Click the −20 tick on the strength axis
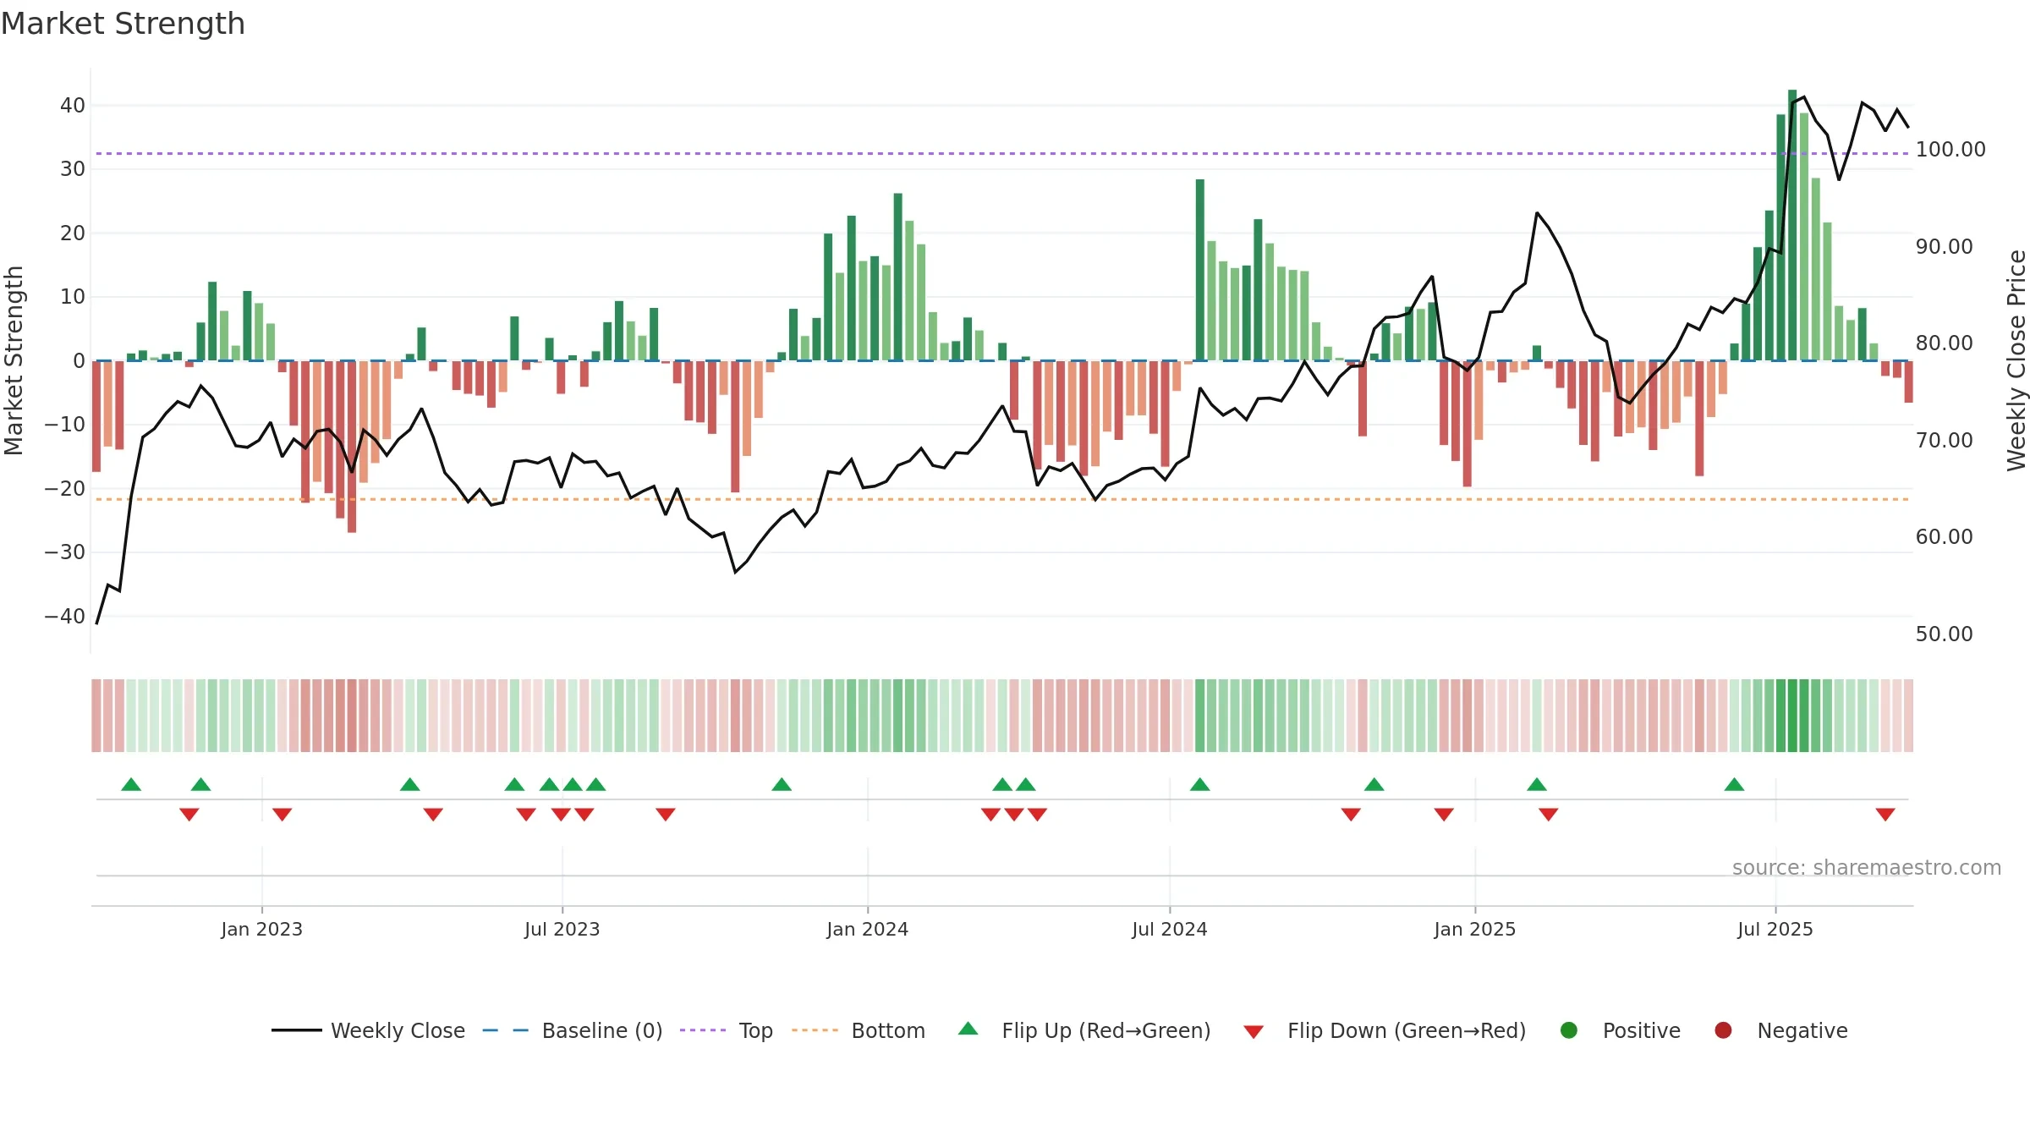Viewport: 2030px width, 1142px height. point(65,488)
